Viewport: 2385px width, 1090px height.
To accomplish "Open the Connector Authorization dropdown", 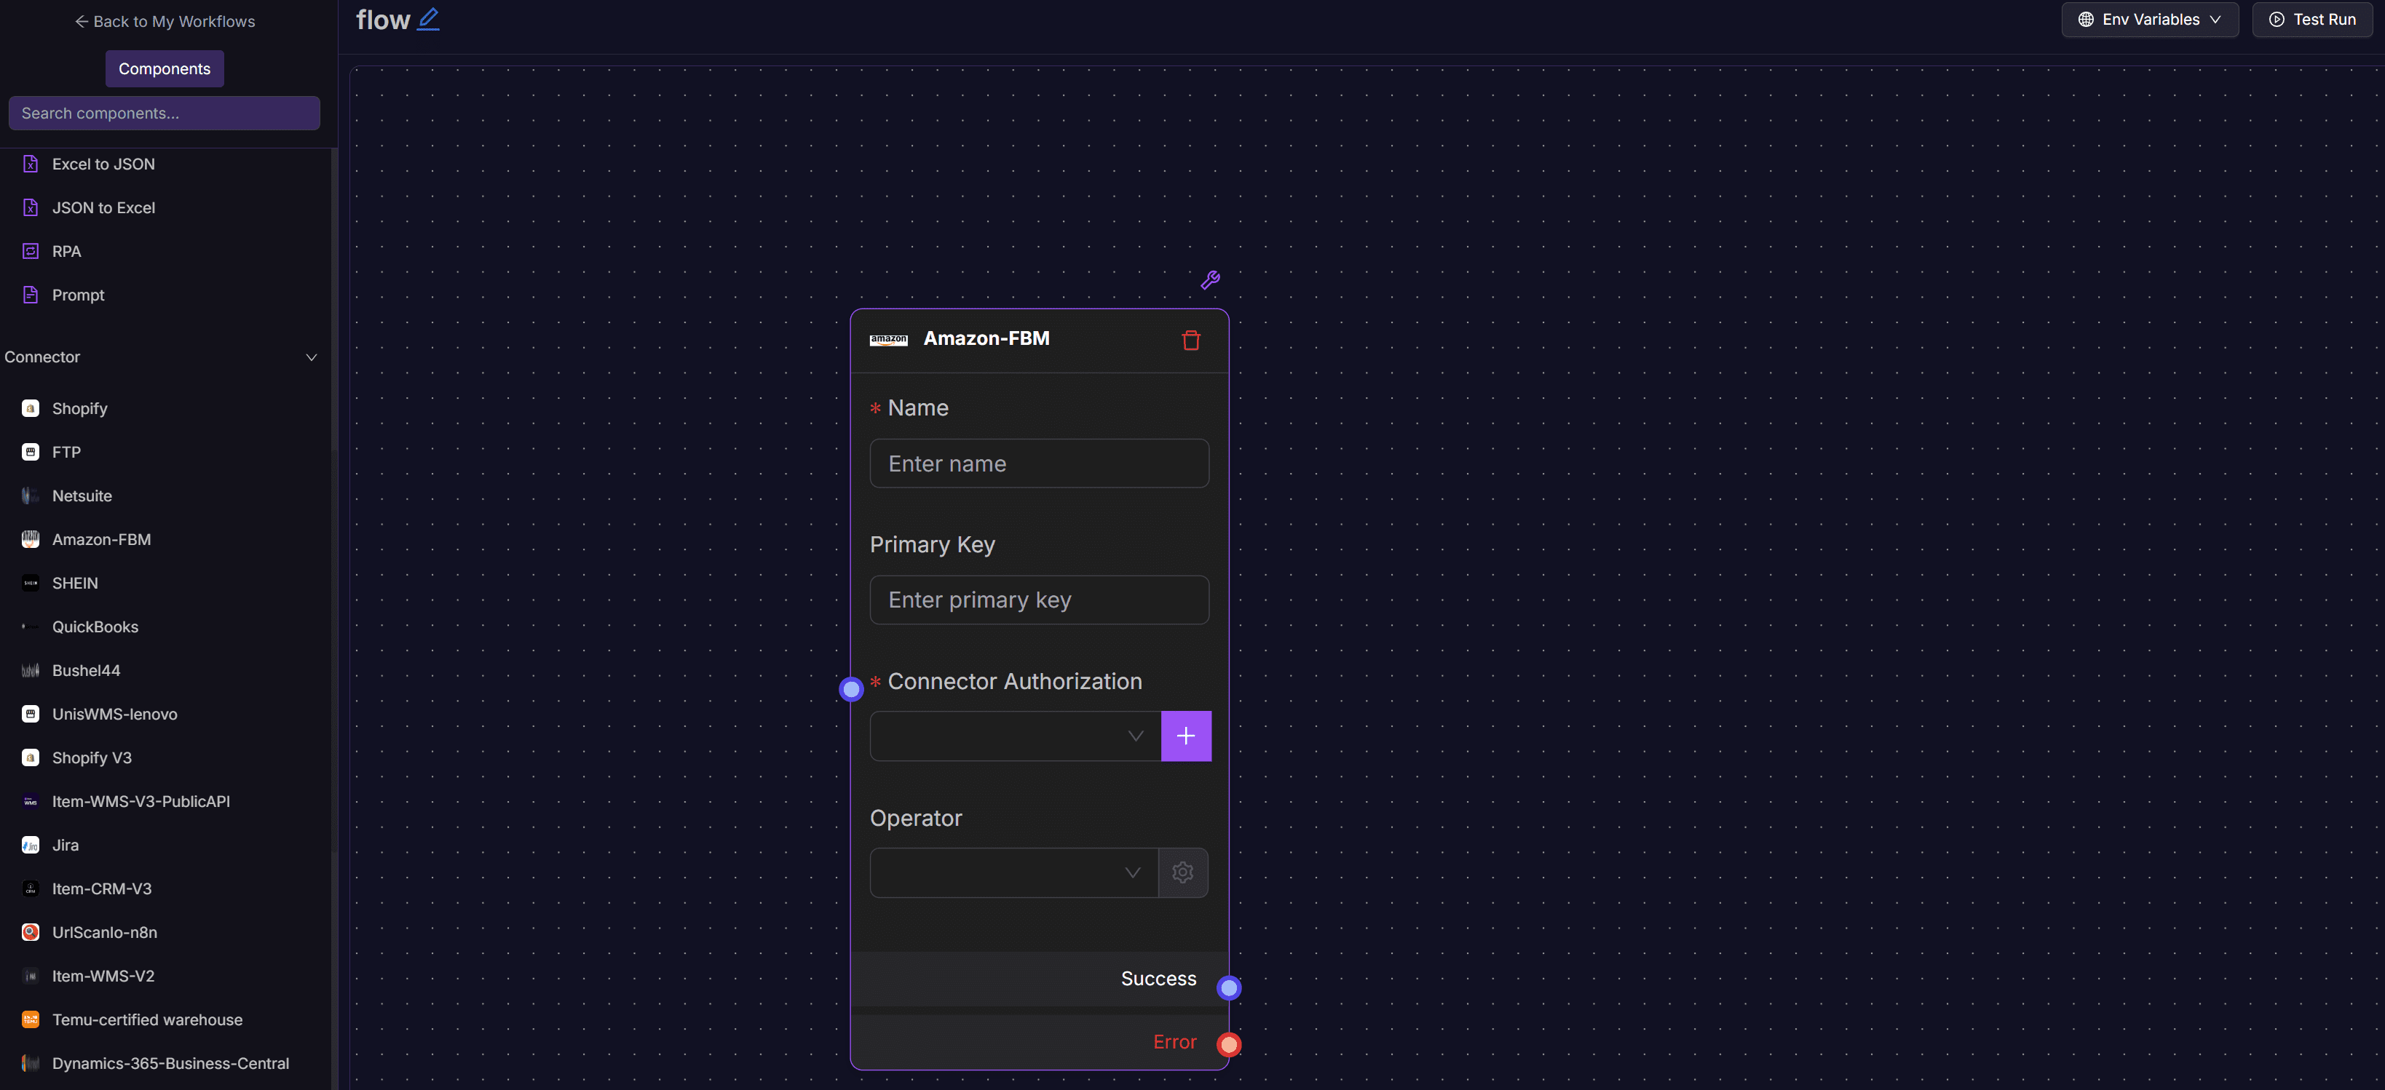I will (x=1014, y=736).
